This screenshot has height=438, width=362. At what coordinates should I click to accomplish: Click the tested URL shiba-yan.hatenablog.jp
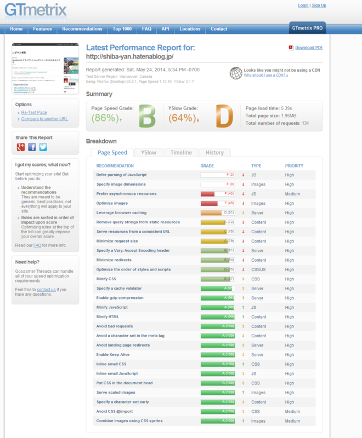point(129,56)
